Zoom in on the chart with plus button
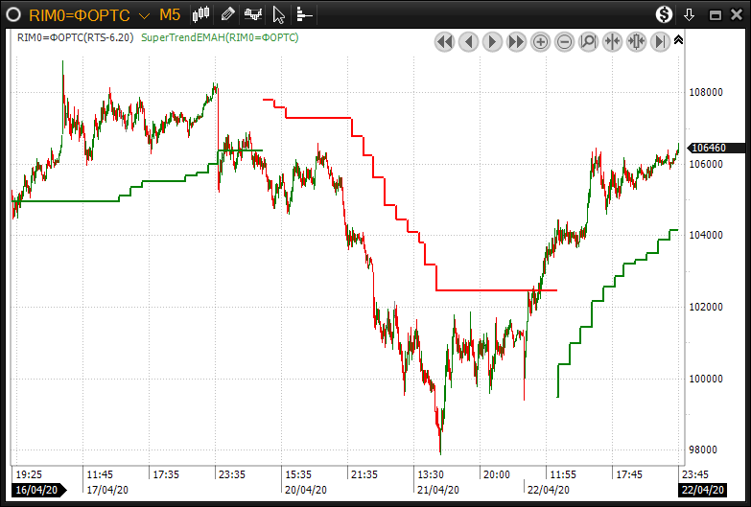The image size is (751, 507). [540, 41]
